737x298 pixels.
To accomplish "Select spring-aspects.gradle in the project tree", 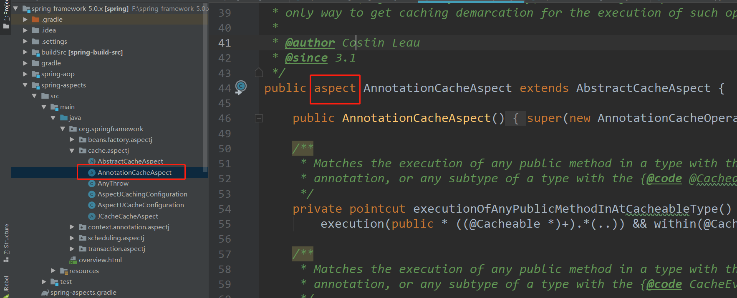I will click(x=83, y=293).
